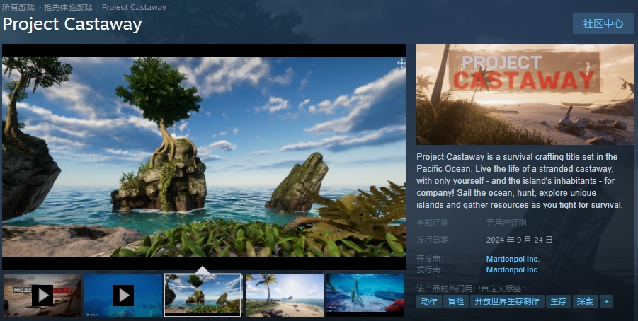Click the main rock island screenshot

pos(204,157)
